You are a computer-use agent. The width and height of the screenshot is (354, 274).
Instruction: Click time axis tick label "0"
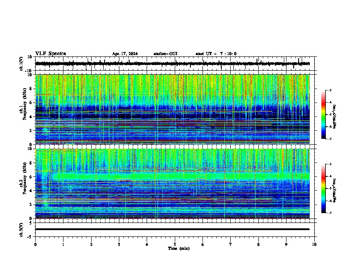click(x=35, y=244)
